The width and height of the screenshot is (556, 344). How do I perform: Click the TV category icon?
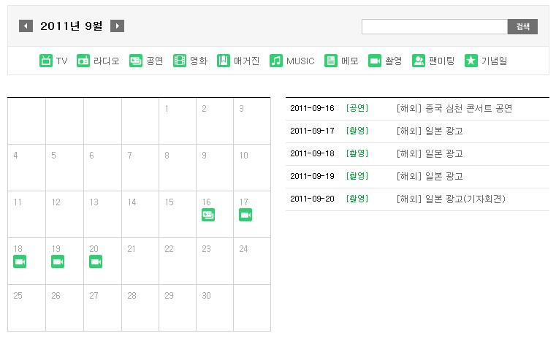coord(46,61)
